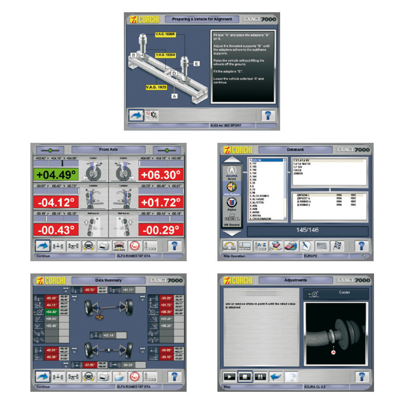Open the on-screen keyboard icon in Databank
This screenshot has height=404, width=404.
321,246
